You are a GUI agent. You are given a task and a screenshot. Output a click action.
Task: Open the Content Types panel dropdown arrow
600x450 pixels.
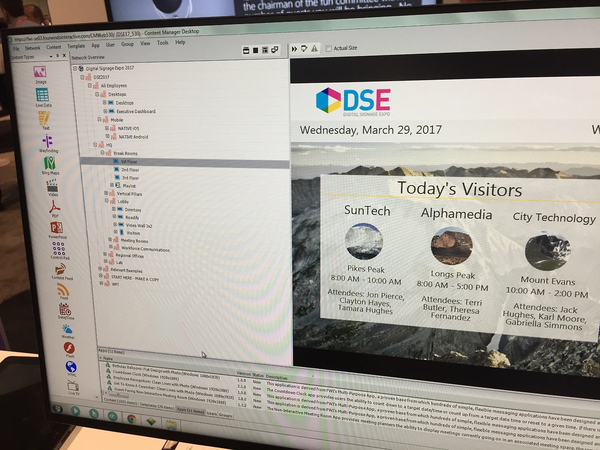coord(51,56)
